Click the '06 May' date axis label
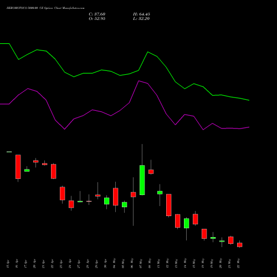The image size is (277, 277). click(132, 263)
